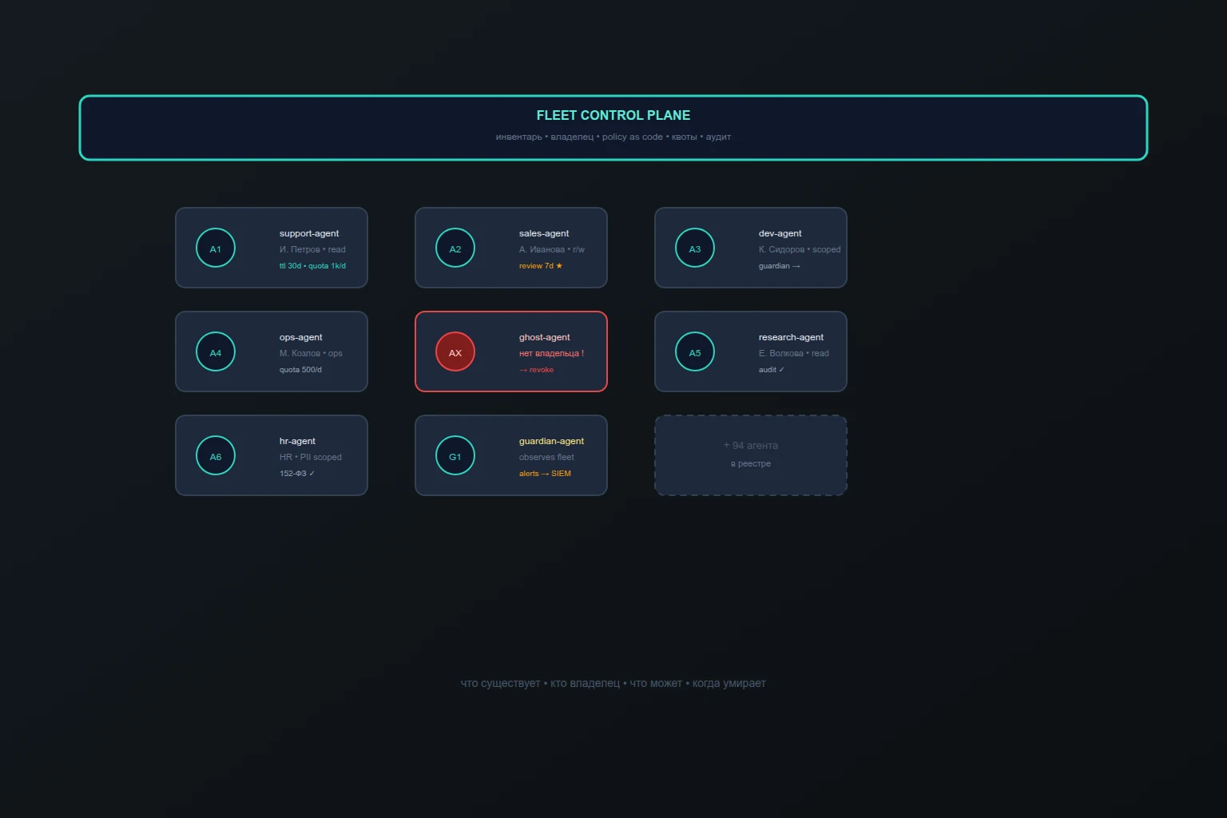Image resolution: width=1227 pixels, height=818 pixels.
Task: Open the "+ 94 агента" registry card
Action: coord(751,455)
